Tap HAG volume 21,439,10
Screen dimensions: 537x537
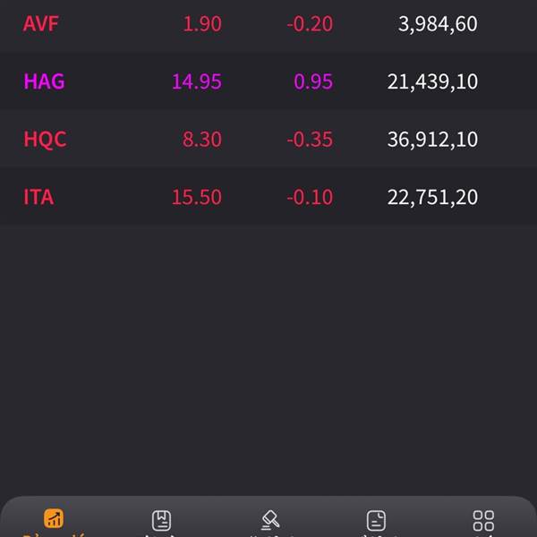coord(432,81)
